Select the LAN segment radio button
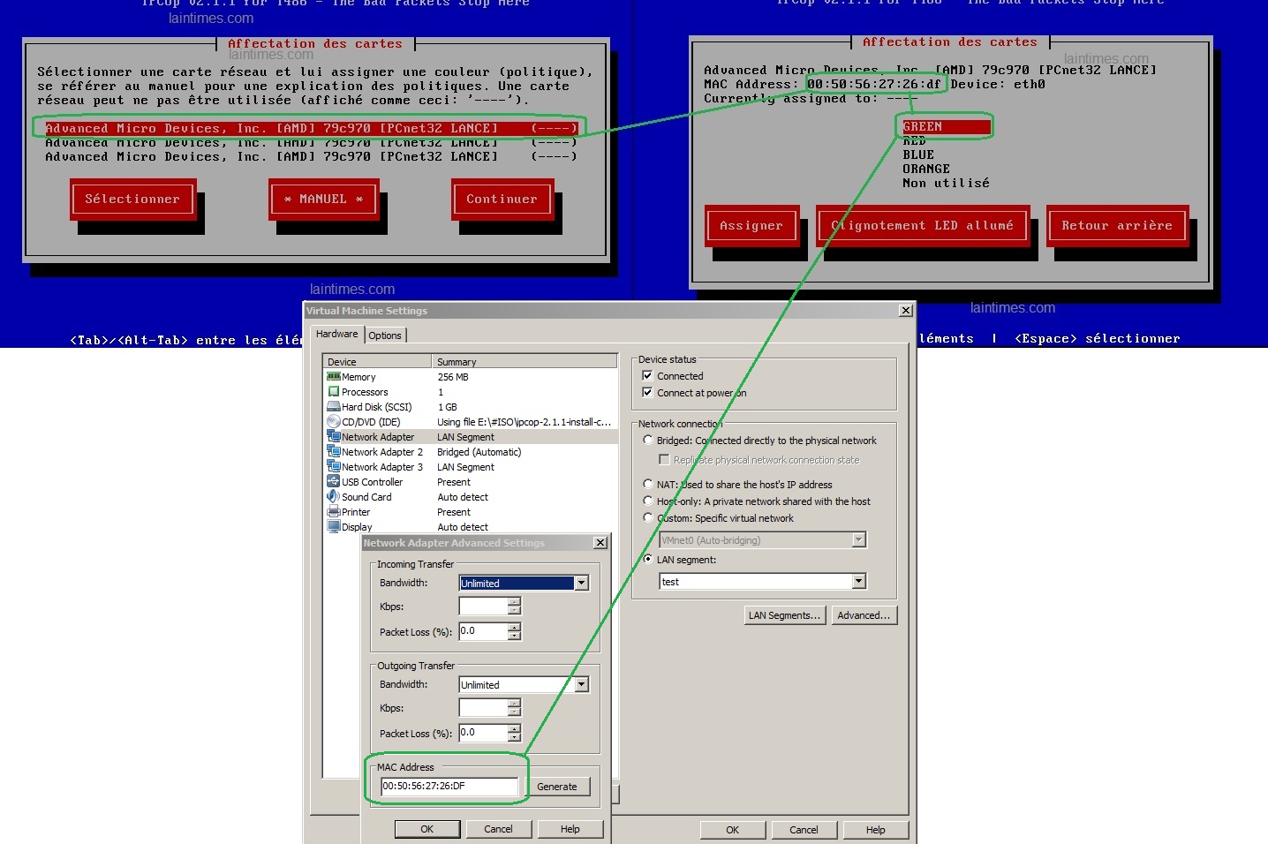1268x844 pixels. (x=648, y=559)
